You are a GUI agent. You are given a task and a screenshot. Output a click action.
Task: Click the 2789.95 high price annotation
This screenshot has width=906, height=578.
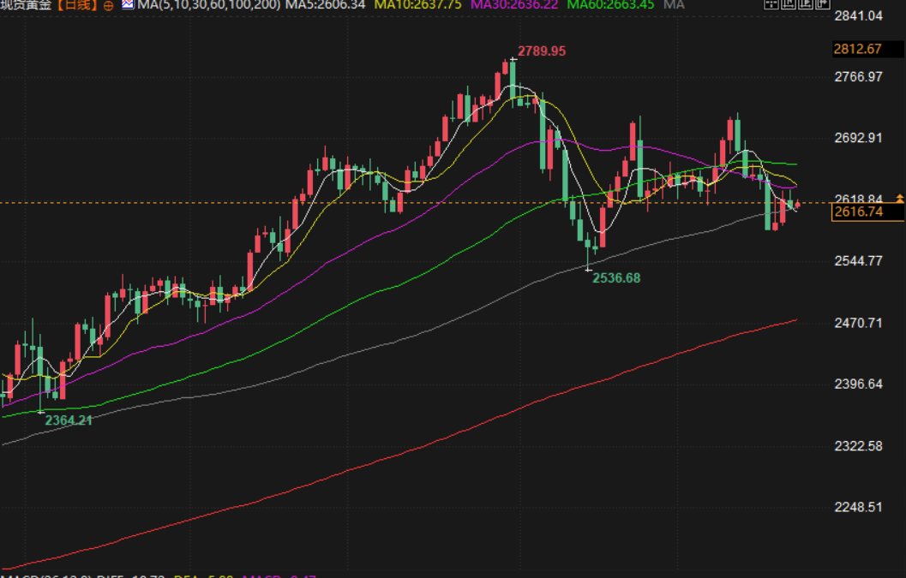pyautogui.click(x=542, y=51)
